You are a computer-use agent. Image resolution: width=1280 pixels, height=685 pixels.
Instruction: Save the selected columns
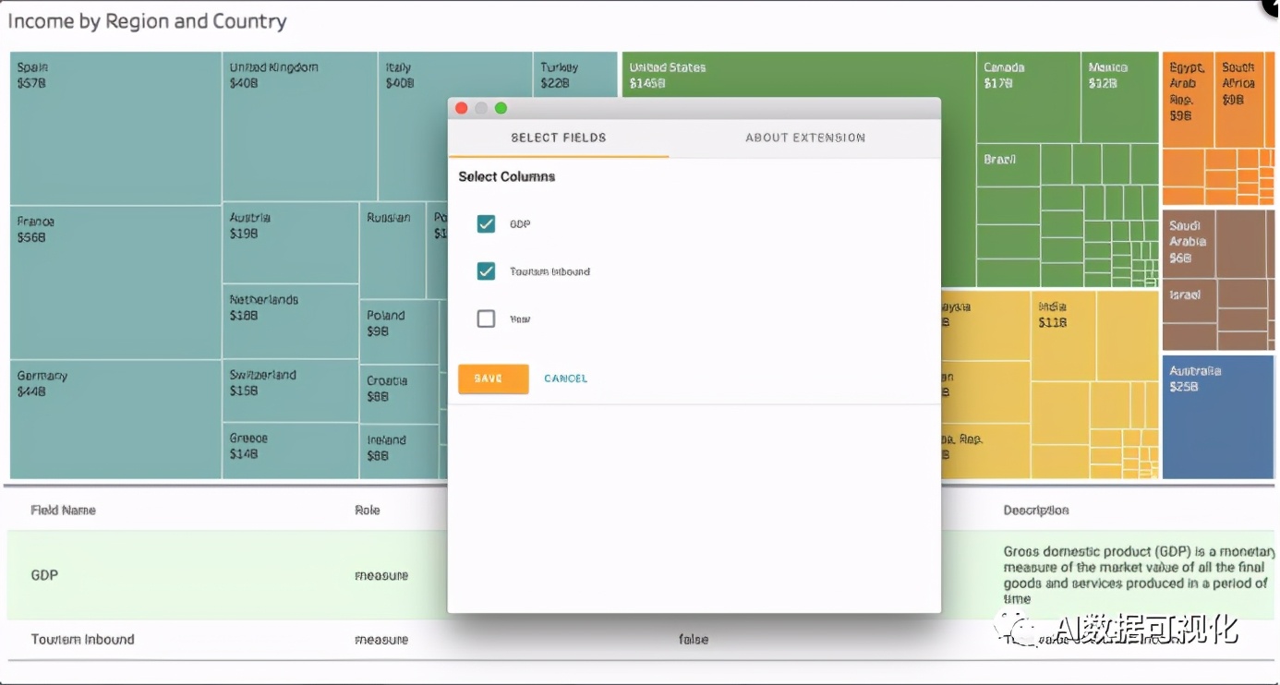click(x=493, y=379)
